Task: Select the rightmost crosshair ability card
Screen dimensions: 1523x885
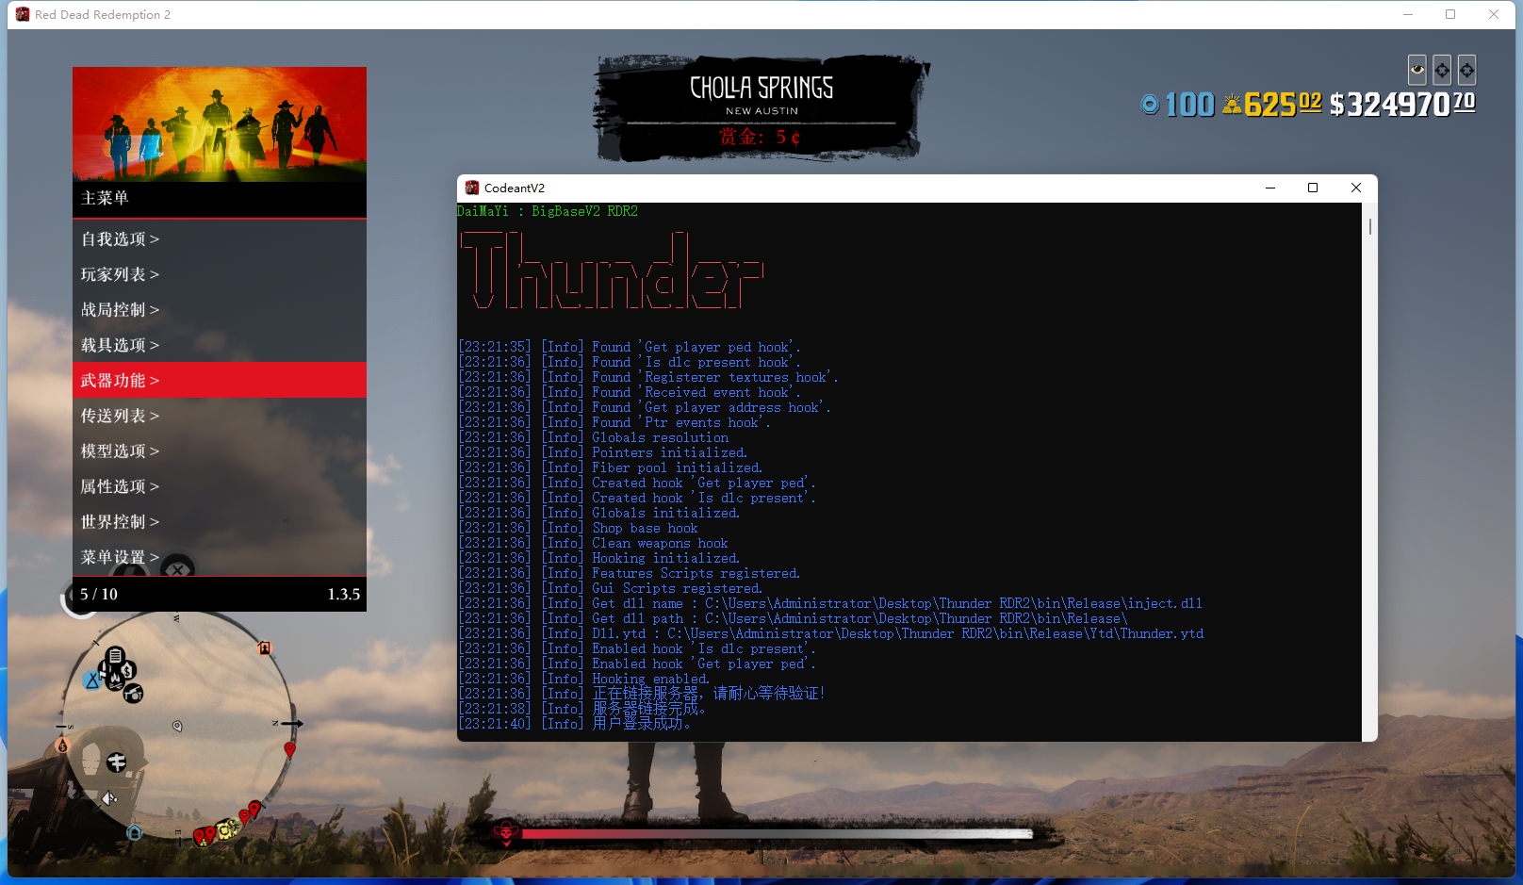Action: (1466, 70)
